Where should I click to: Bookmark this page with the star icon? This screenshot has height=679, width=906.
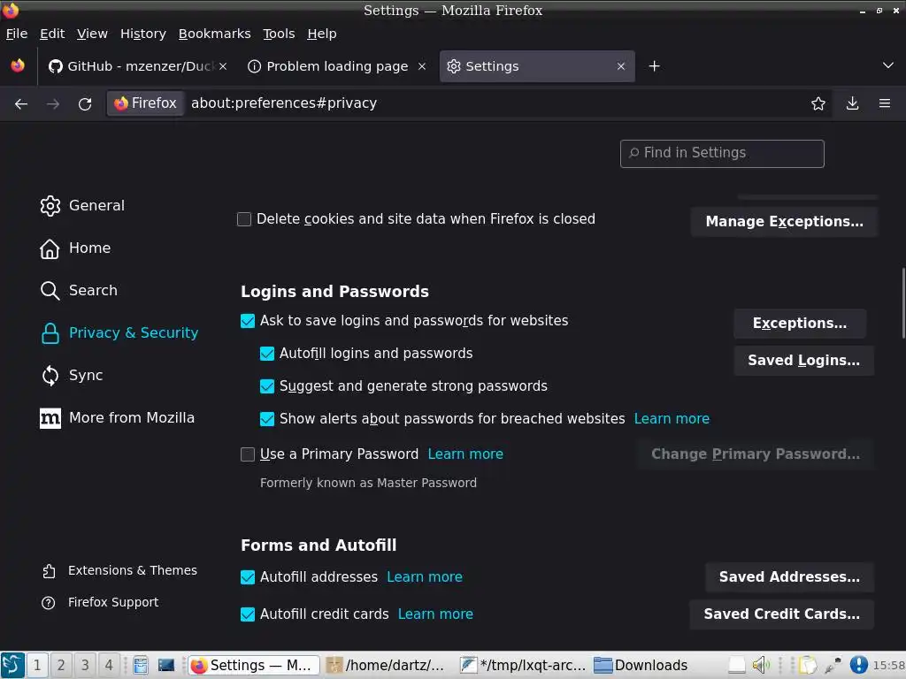818,104
